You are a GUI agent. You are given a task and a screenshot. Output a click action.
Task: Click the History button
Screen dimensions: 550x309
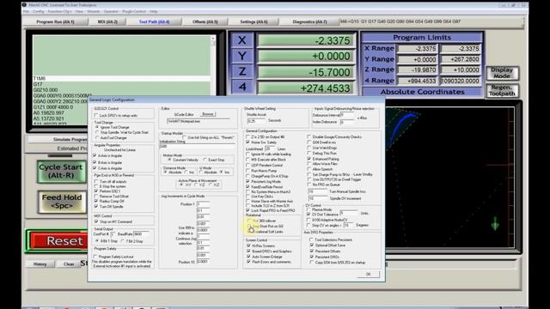40,264
